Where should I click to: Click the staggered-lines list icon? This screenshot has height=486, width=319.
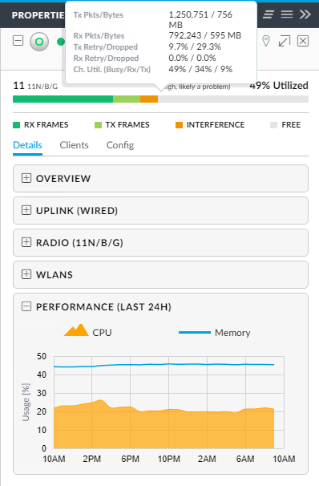[x=269, y=14]
